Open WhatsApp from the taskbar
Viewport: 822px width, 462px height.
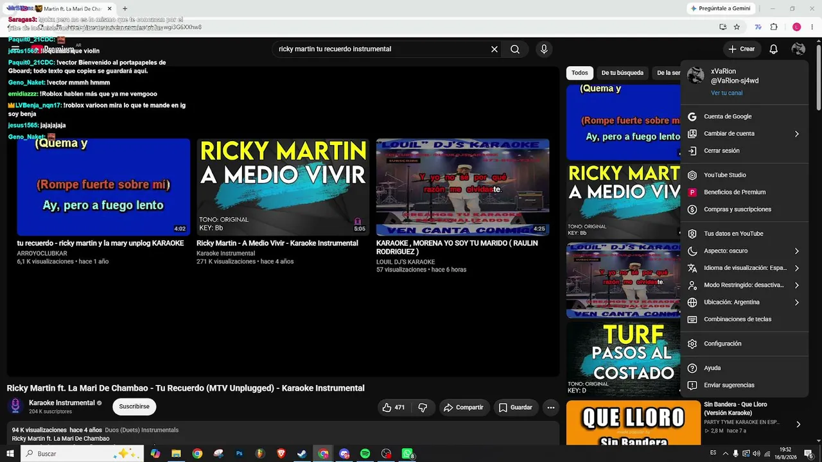tap(407, 454)
